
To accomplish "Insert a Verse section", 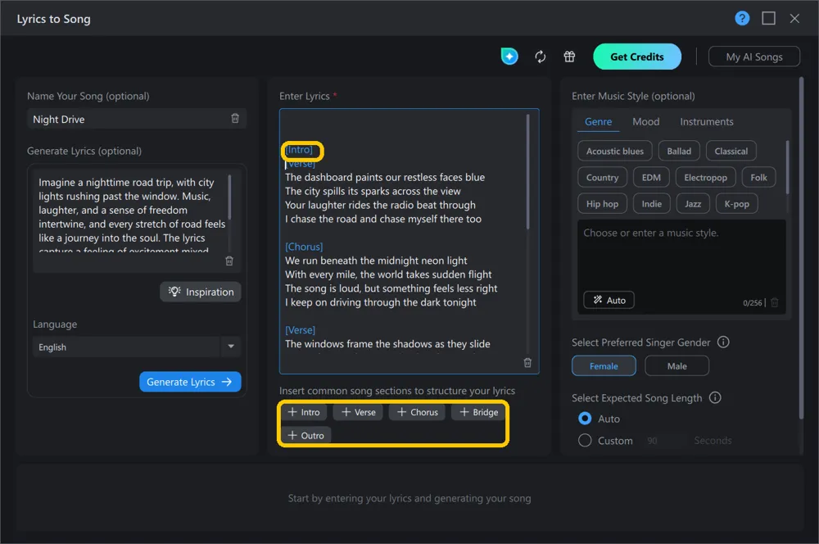I will tap(359, 412).
